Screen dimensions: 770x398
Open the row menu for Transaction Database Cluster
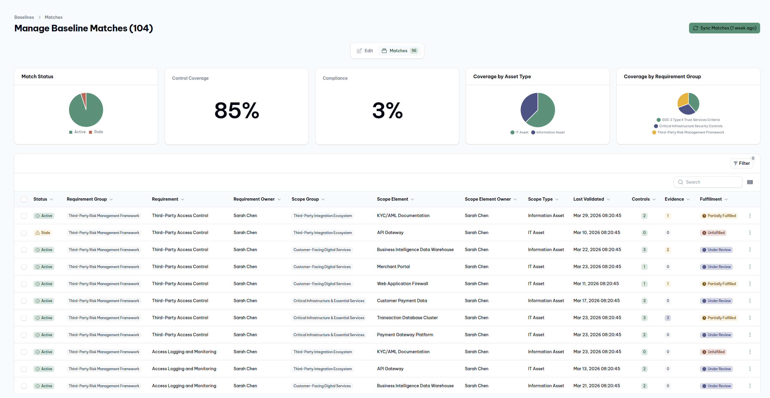coord(750,318)
